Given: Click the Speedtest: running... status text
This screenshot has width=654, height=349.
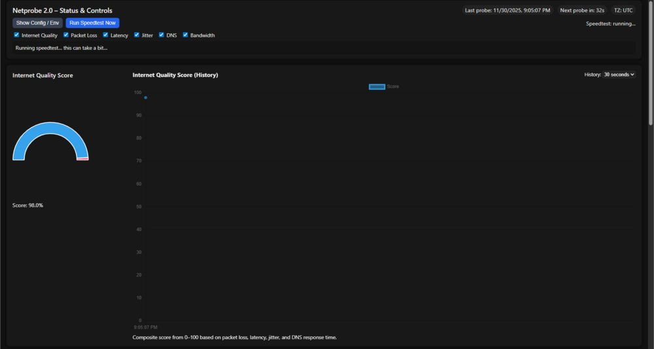Looking at the screenshot, I should (611, 24).
